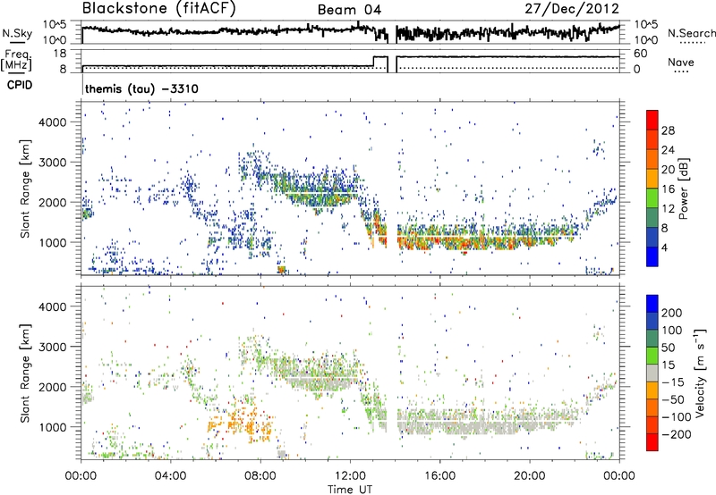
Task: Select the '24' Power colorbar tick label
Action: [668, 150]
